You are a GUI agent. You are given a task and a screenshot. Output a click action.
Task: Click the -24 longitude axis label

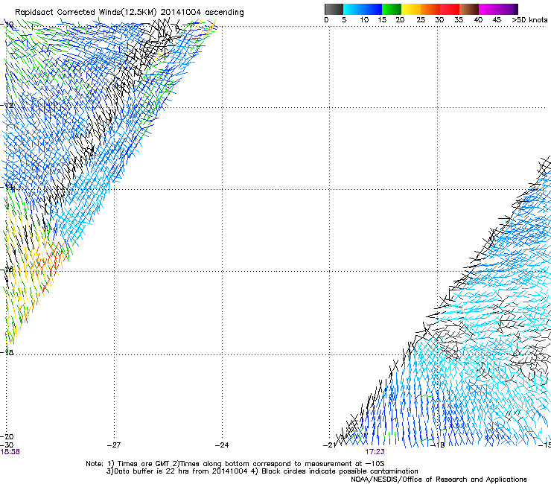pos(222,445)
